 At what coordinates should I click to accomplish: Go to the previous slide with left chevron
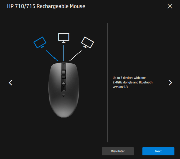(11, 83)
